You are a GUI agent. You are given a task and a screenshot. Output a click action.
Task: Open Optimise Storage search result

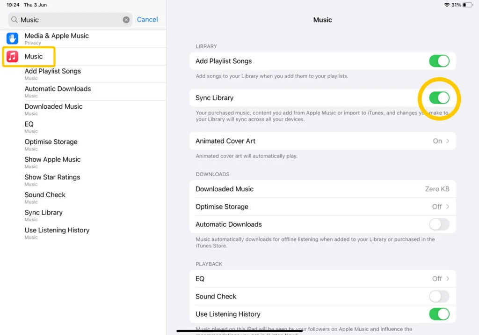[x=83, y=145]
